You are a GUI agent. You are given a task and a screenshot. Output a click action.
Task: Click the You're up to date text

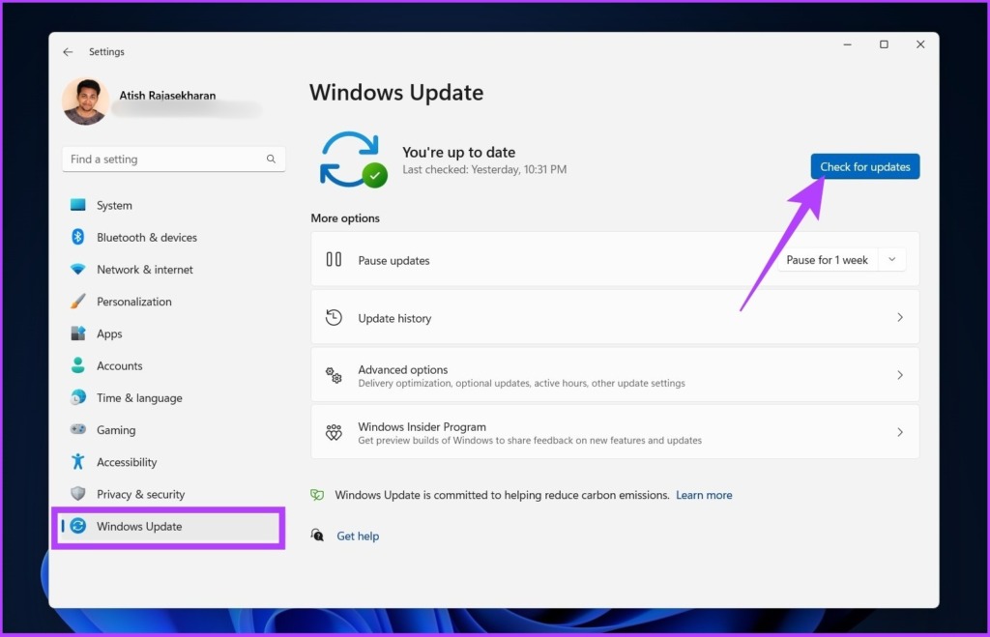click(x=458, y=152)
